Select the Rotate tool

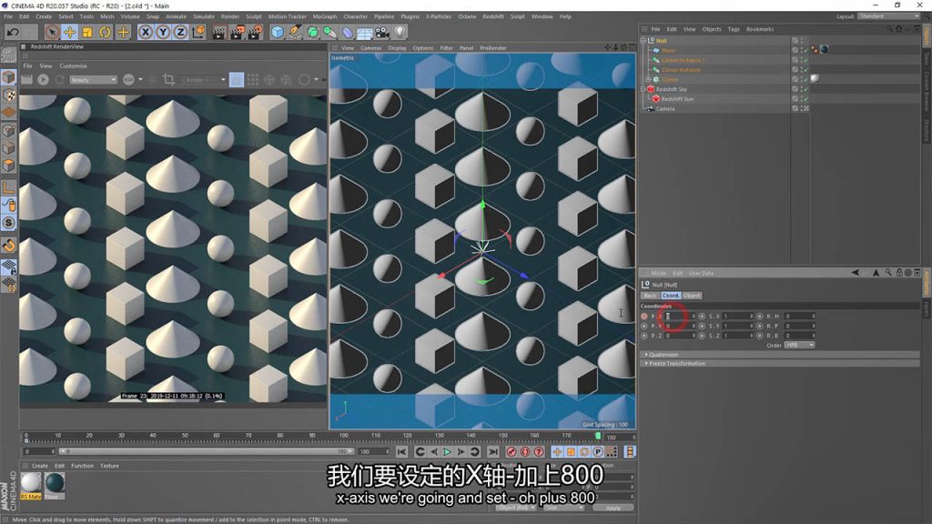[x=106, y=32]
